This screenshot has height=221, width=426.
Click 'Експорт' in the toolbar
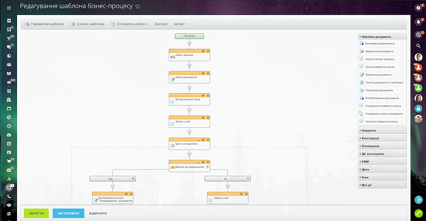(161, 24)
